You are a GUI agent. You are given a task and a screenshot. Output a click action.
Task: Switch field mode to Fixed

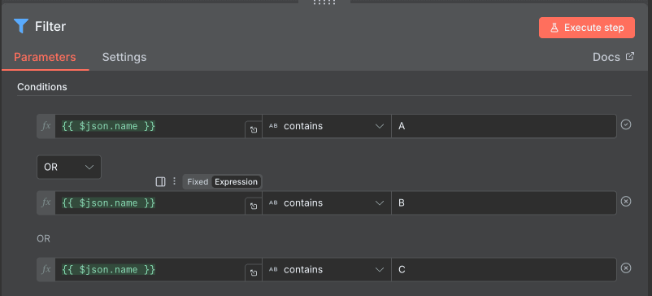click(198, 181)
